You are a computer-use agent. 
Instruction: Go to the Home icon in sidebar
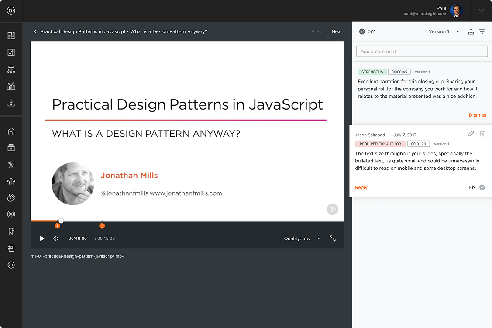click(x=11, y=131)
